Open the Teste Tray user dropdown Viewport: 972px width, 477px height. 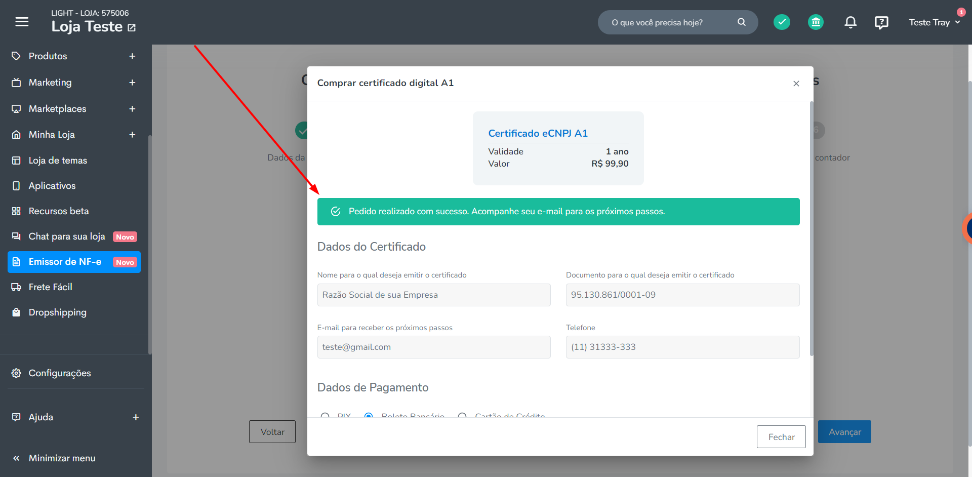point(935,22)
